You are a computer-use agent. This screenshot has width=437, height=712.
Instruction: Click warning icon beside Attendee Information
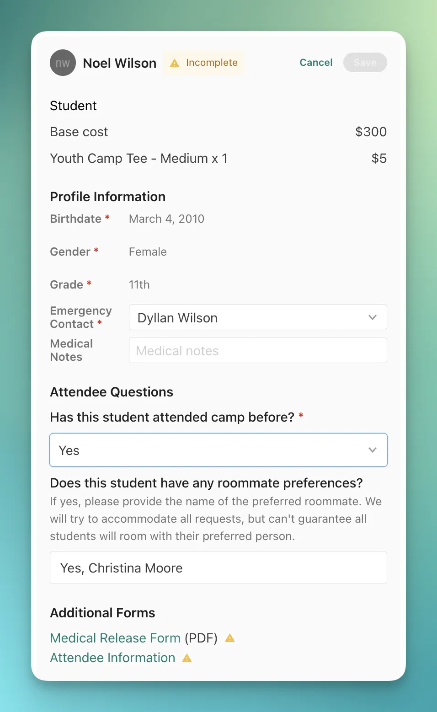coord(187,658)
